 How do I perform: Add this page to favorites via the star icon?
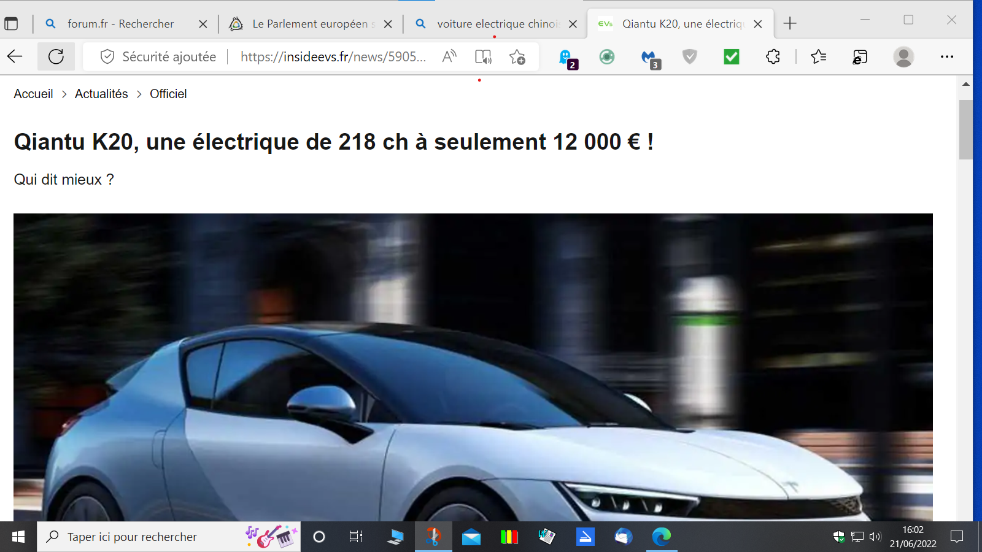point(517,56)
